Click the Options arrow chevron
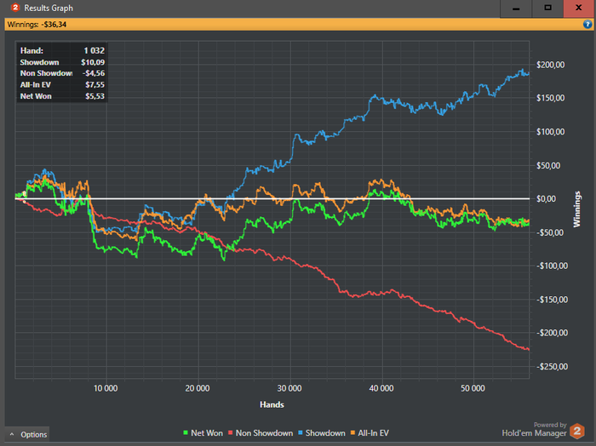 point(12,434)
